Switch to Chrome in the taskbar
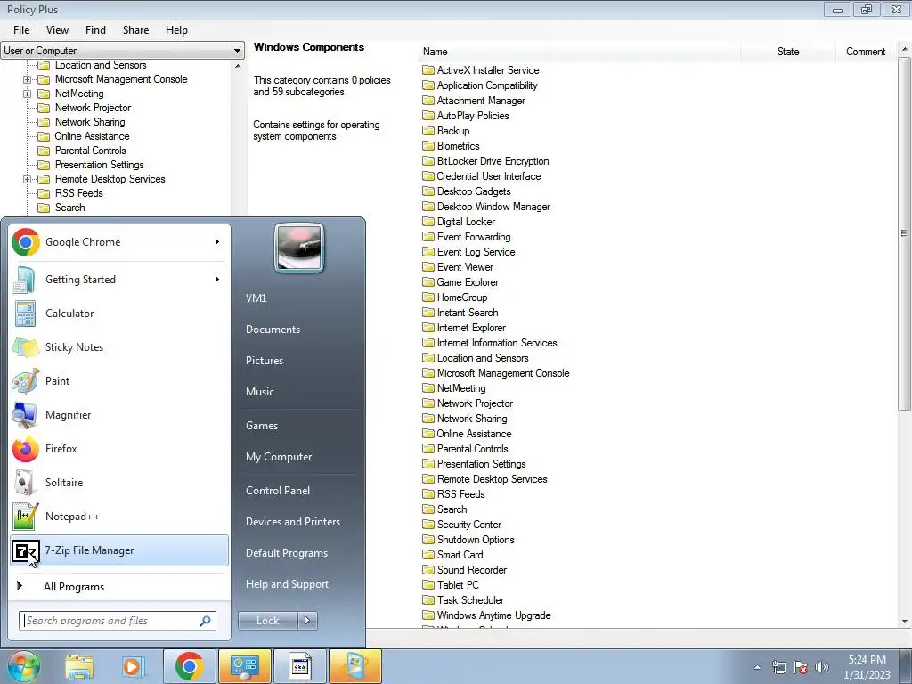 (x=189, y=666)
